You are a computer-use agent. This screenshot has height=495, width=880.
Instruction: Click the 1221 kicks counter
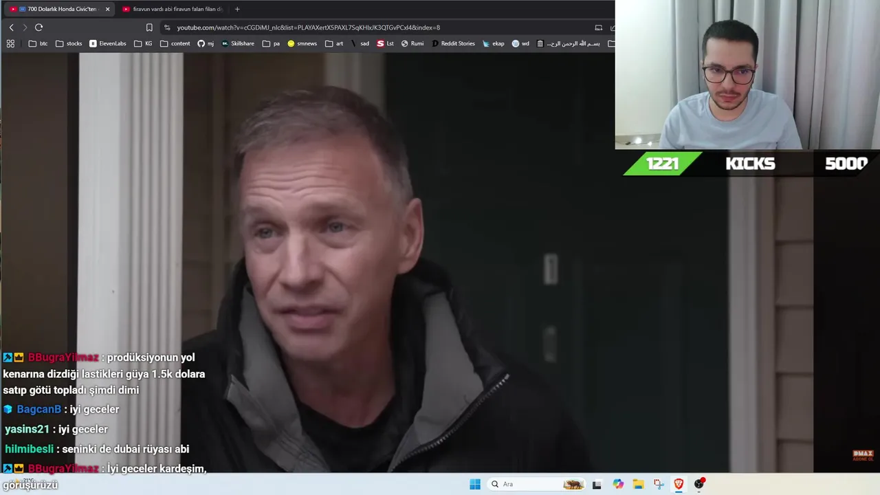[662, 164]
